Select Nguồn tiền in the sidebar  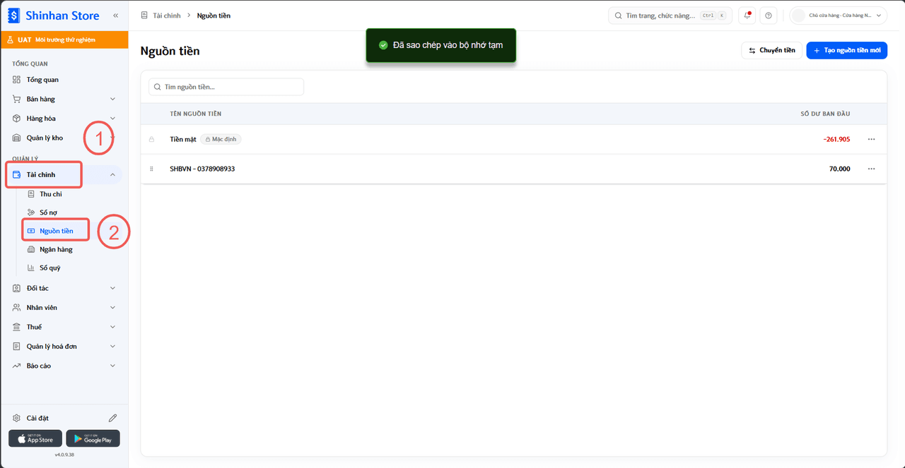tap(56, 231)
